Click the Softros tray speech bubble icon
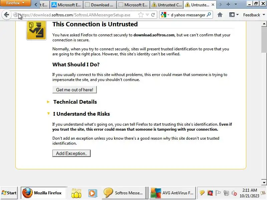 (x=202, y=193)
